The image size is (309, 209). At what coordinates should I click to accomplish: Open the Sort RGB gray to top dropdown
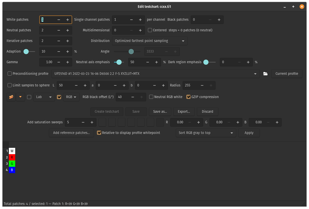click(x=206, y=133)
